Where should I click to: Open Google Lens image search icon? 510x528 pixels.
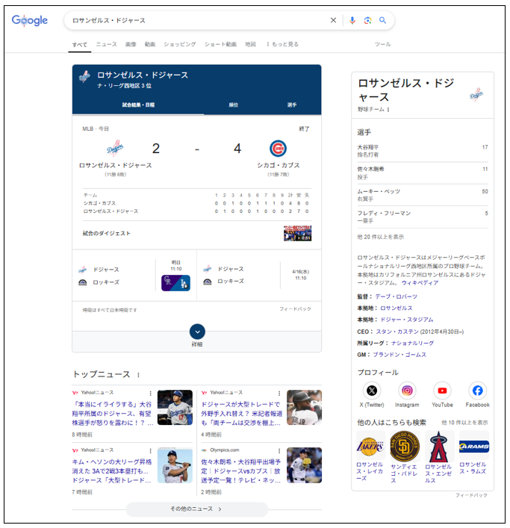click(367, 20)
